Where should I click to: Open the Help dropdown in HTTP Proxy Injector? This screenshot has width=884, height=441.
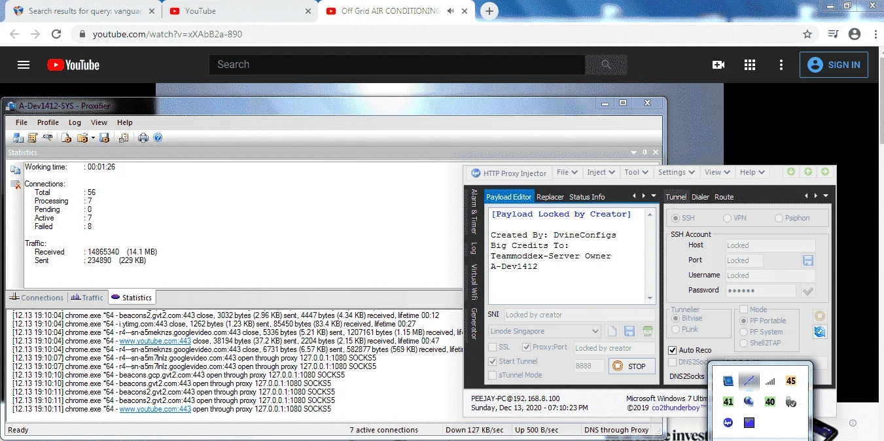tap(752, 172)
